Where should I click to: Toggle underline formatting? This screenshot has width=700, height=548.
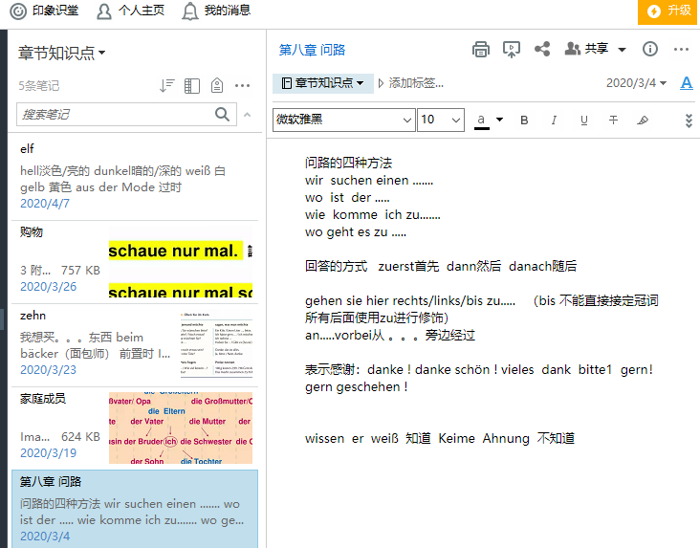(583, 121)
